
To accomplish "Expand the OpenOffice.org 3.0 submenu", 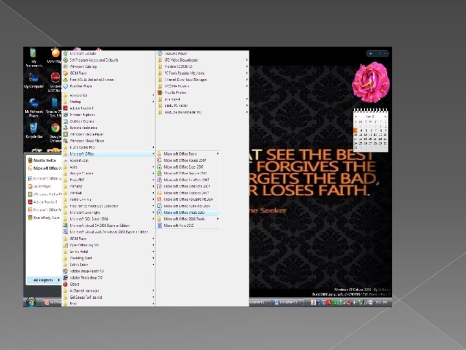I will pyautogui.click(x=109, y=245).
